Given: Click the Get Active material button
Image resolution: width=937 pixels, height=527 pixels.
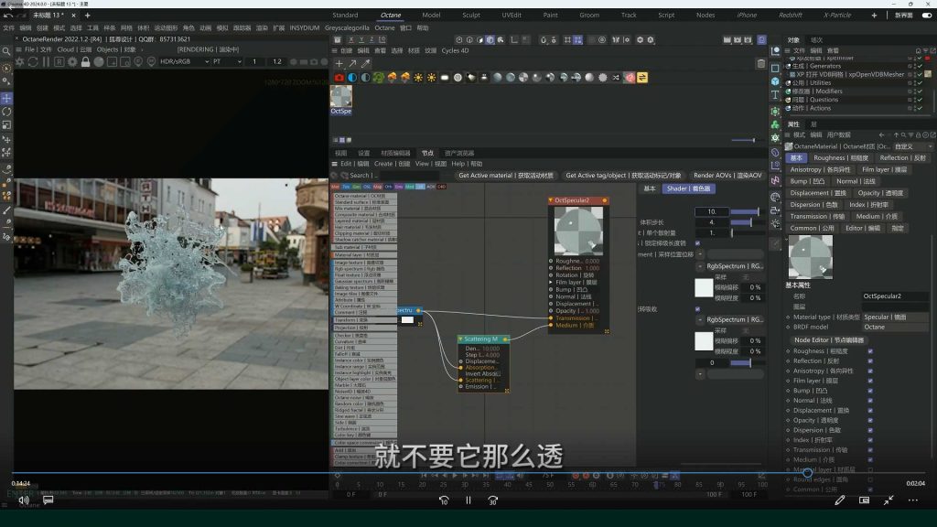Looking at the screenshot, I should 505,175.
